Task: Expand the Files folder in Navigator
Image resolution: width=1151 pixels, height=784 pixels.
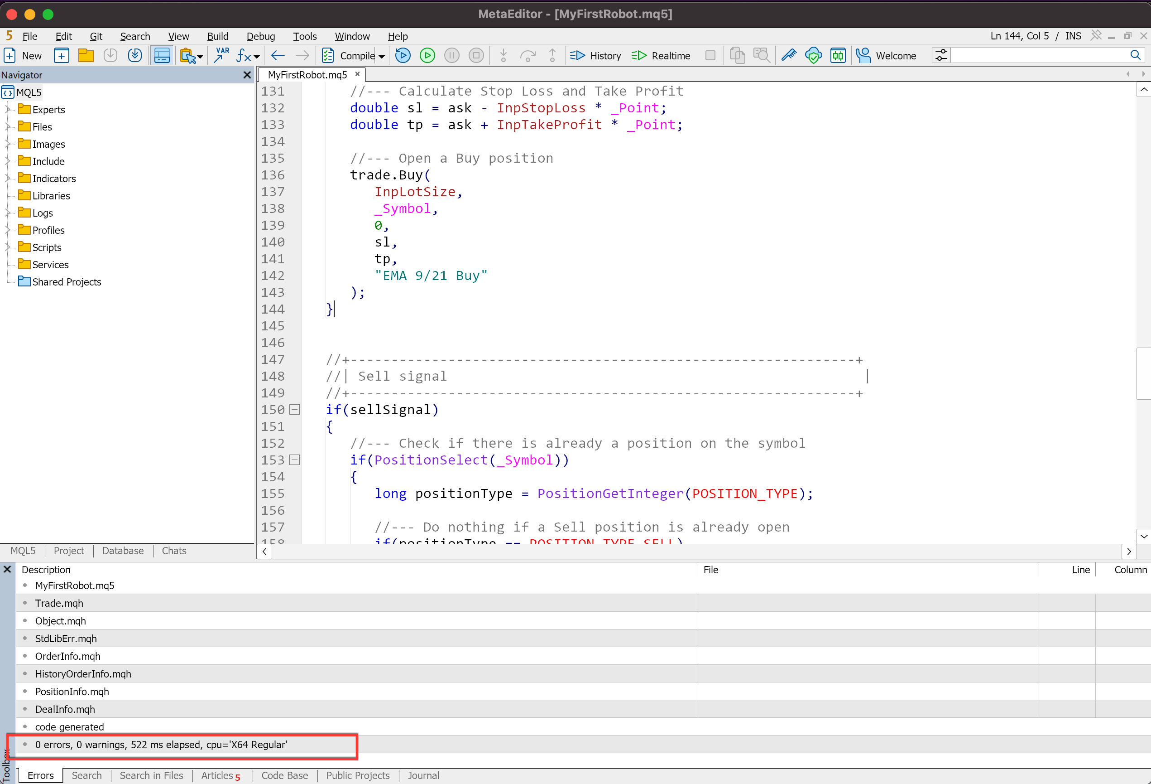Action: pyautogui.click(x=8, y=126)
